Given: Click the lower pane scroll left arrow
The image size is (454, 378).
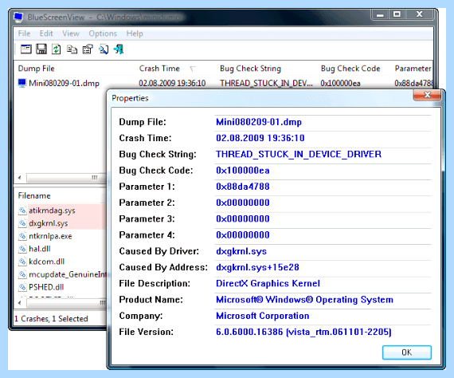Looking at the screenshot, I should (20, 303).
